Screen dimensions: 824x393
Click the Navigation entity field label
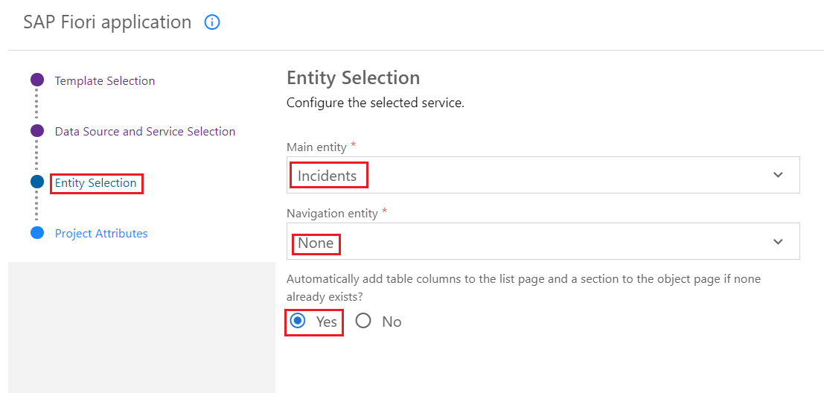[x=332, y=213]
